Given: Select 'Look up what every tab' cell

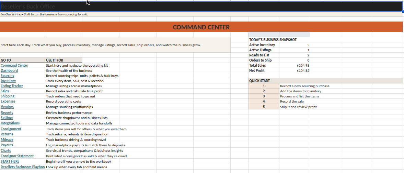Looking at the screenshot, I should (x=77, y=167).
